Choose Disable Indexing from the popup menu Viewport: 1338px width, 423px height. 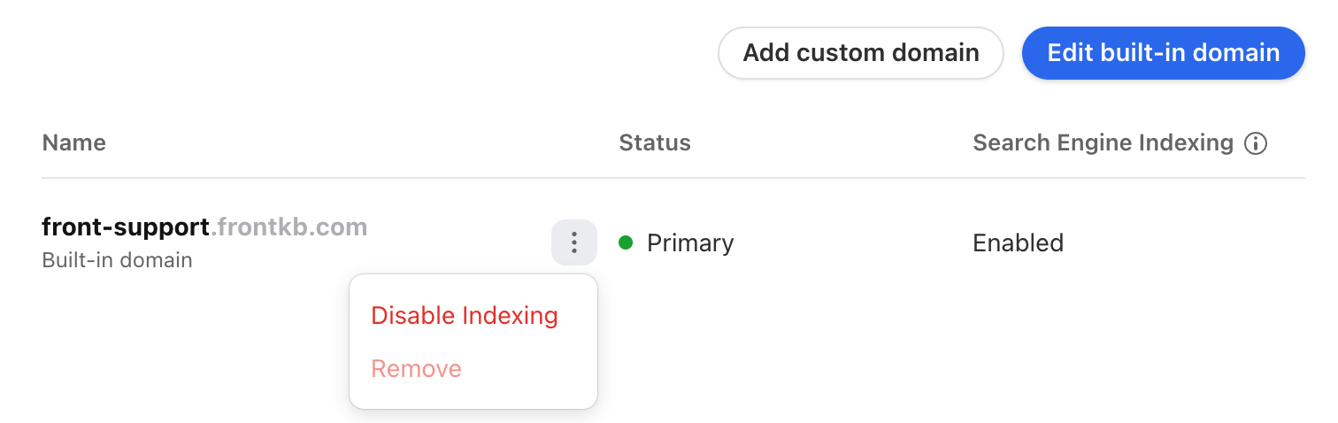click(x=465, y=316)
